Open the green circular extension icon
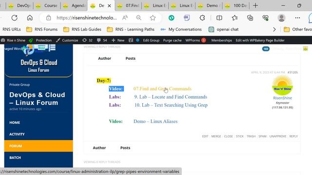The image size is (312, 175). click(x=171, y=18)
